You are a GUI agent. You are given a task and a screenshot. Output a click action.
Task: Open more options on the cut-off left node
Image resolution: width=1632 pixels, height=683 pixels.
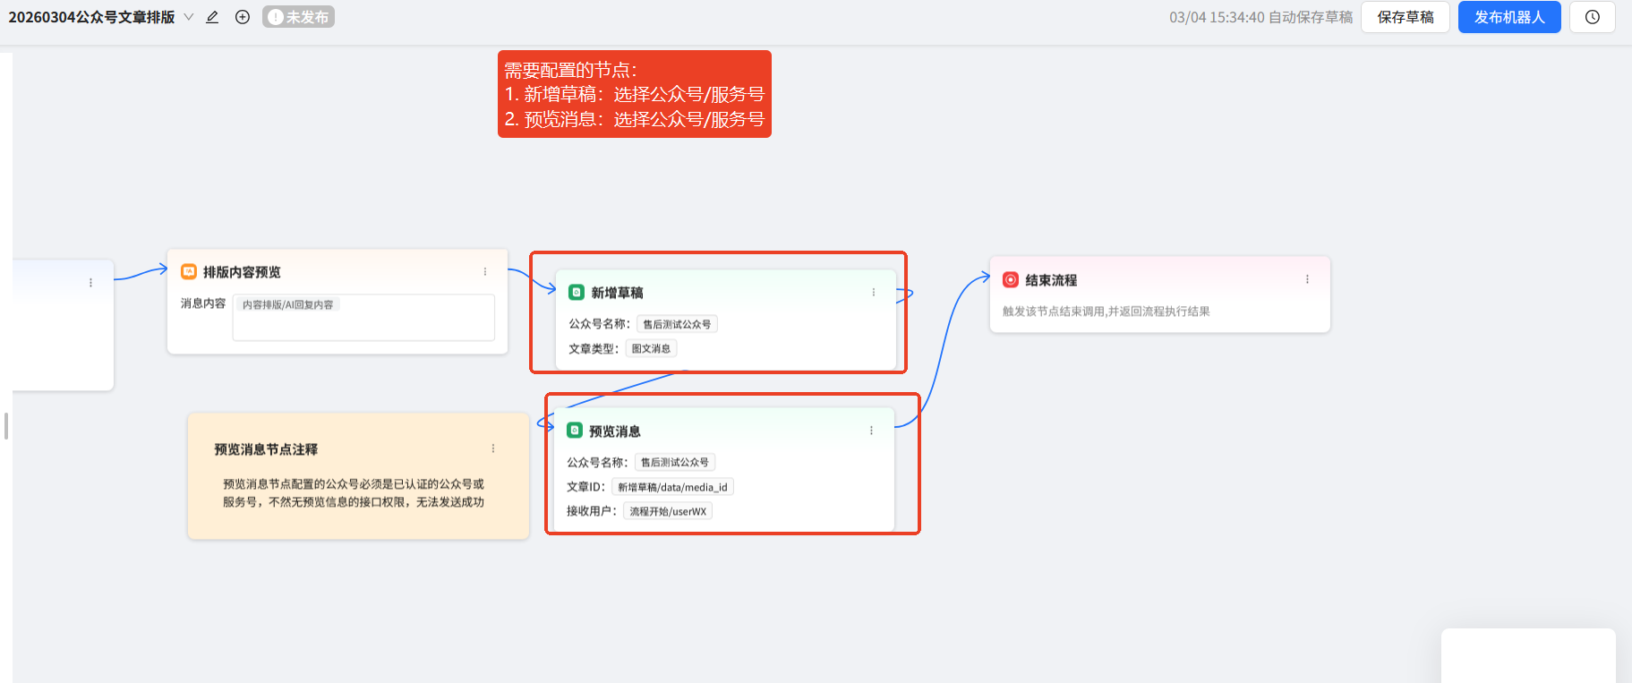[x=90, y=283]
